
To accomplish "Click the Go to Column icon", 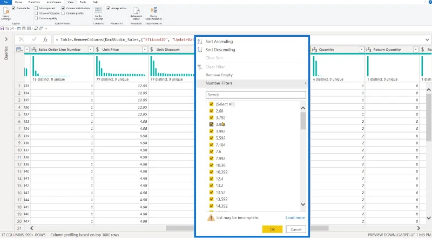I will pos(98,14).
